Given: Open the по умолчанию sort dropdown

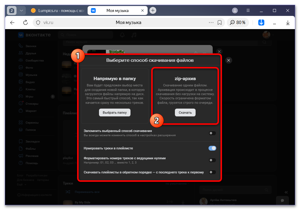Looking at the screenshot, I should pyautogui.click(x=177, y=184).
